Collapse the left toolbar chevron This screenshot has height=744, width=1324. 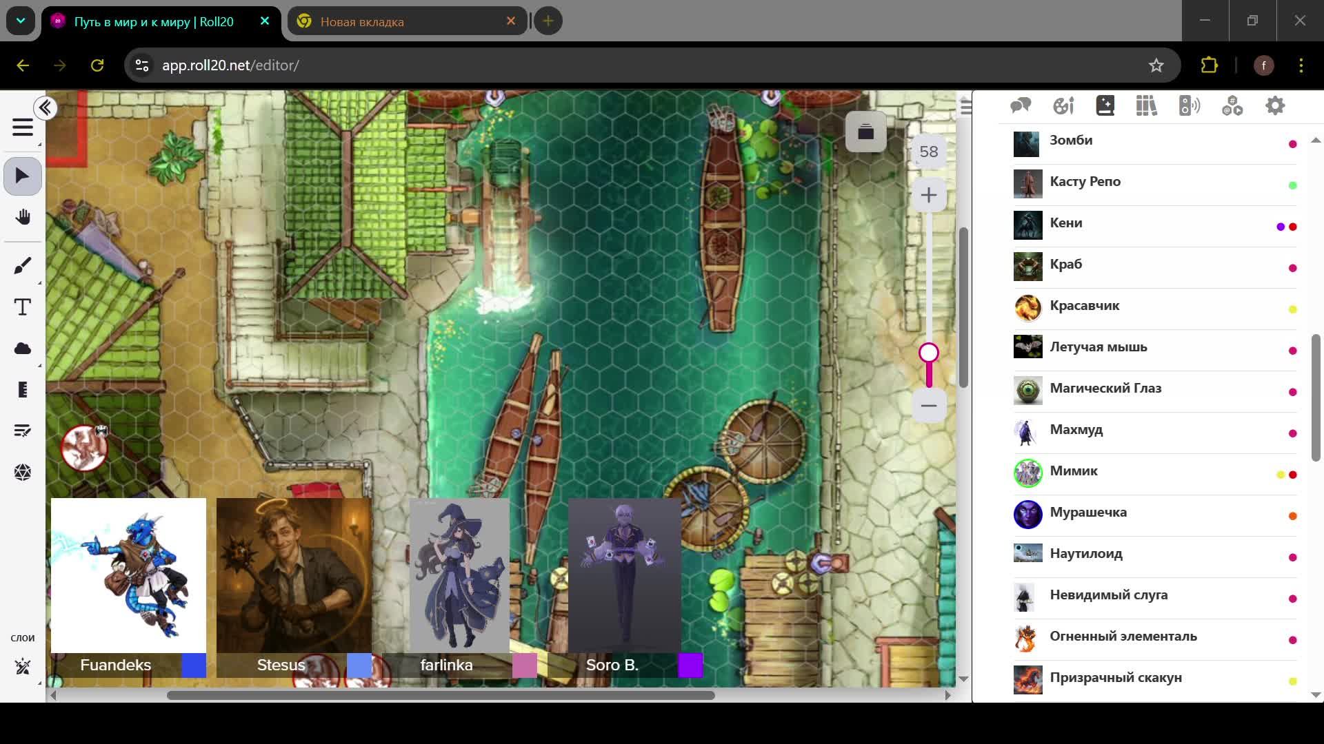pos(46,108)
